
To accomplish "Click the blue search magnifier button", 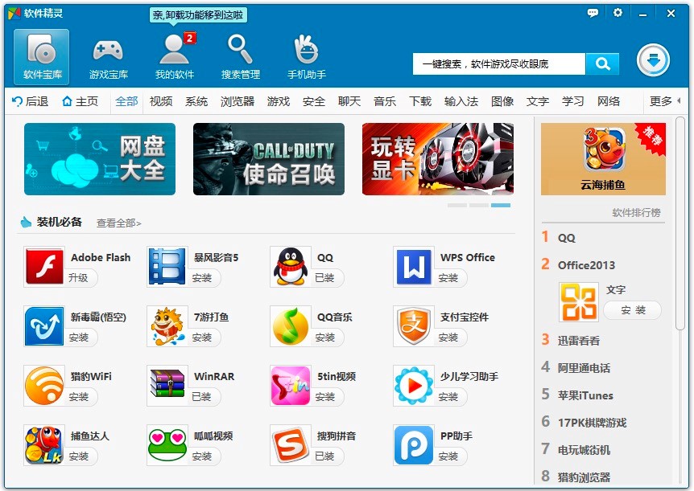I will (x=602, y=64).
